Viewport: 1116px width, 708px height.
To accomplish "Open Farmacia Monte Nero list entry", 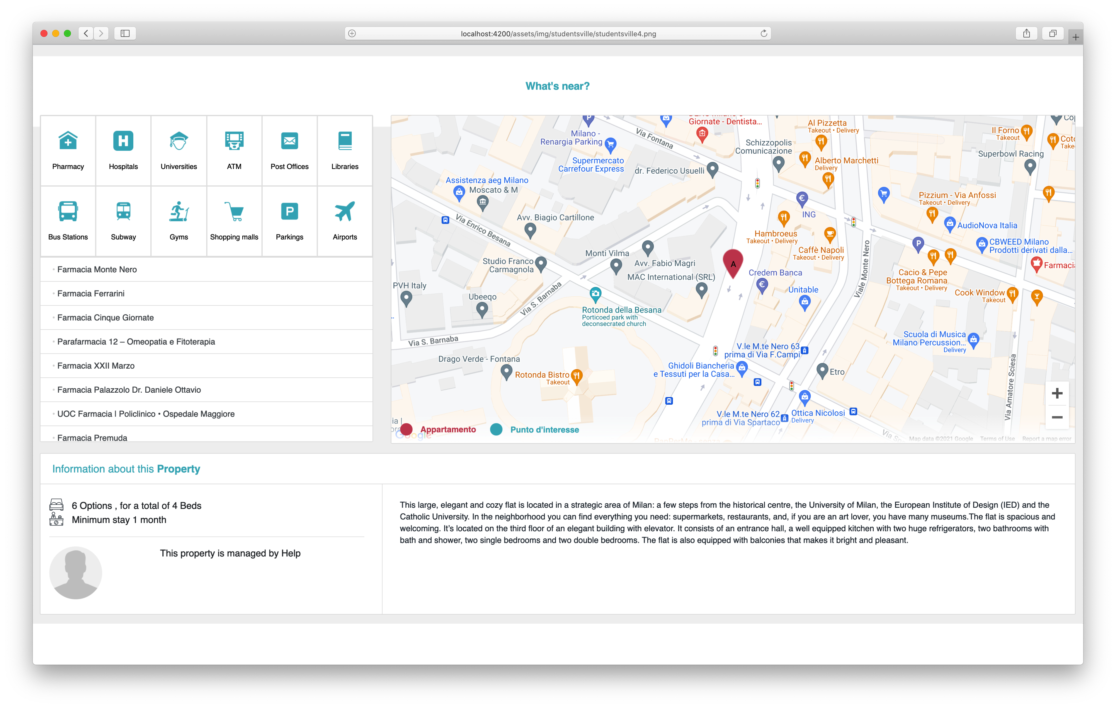I will pos(207,269).
